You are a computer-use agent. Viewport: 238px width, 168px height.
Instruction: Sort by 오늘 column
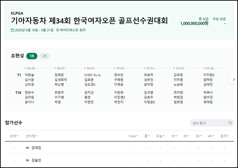pos(160,136)
